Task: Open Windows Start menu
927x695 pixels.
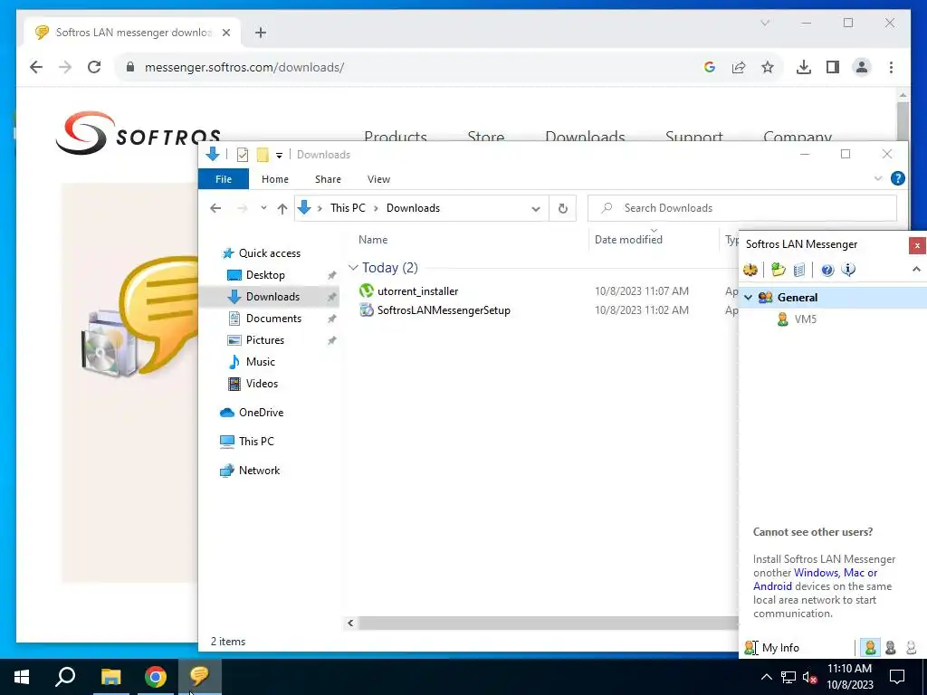Action: 22,677
